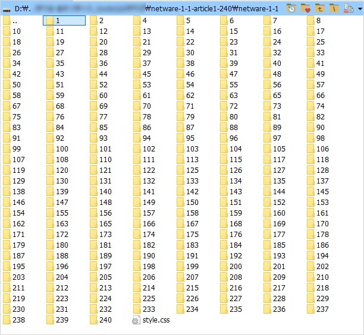
Task: Select folder named 84
Action: (x=55, y=127)
